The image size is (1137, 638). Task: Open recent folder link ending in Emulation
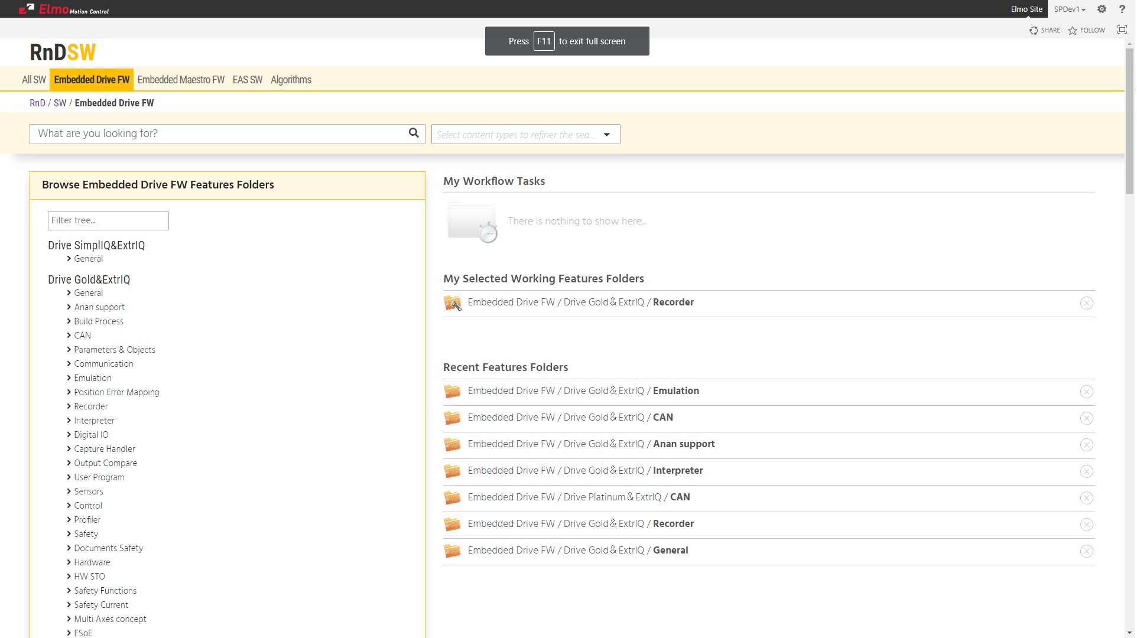[x=583, y=390]
